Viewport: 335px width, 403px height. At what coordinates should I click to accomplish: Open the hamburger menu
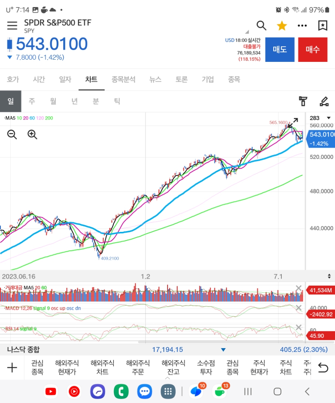click(x=12, y=25)
